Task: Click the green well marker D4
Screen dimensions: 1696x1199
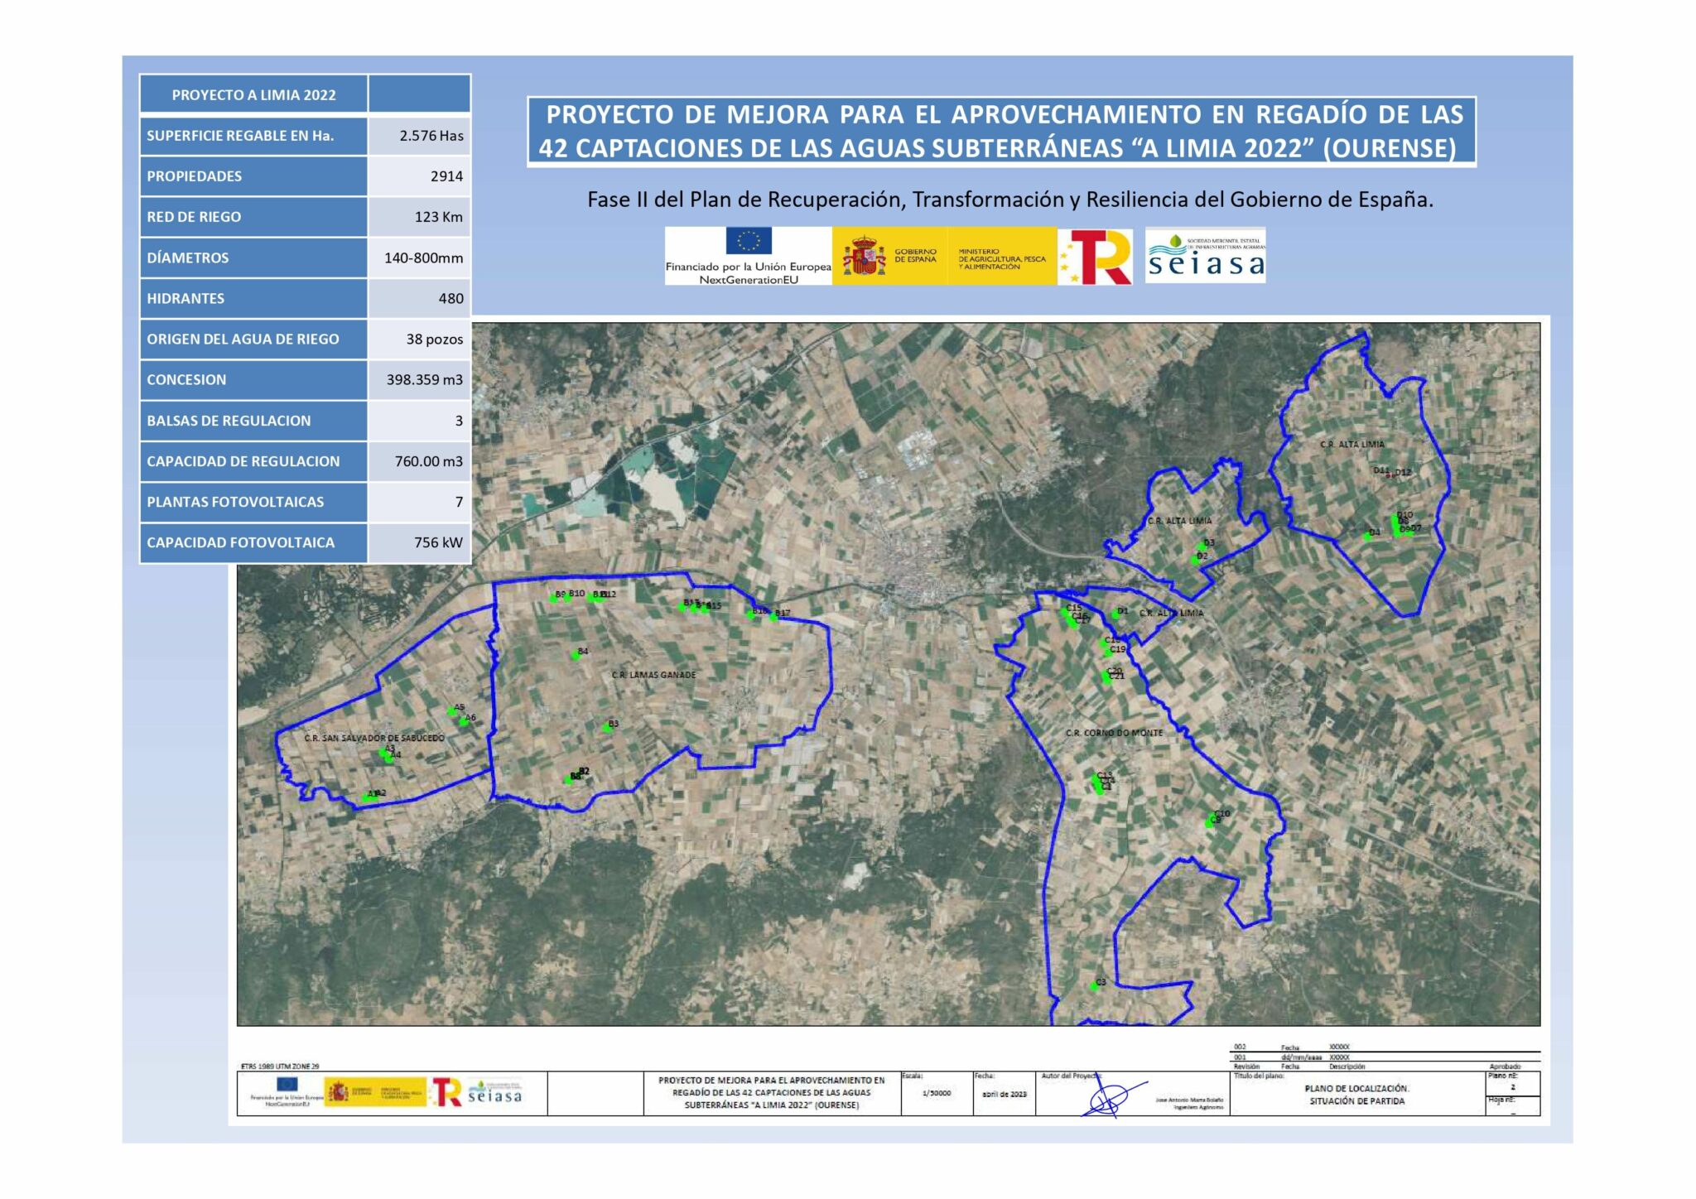Action: [x=1367, y=536]
